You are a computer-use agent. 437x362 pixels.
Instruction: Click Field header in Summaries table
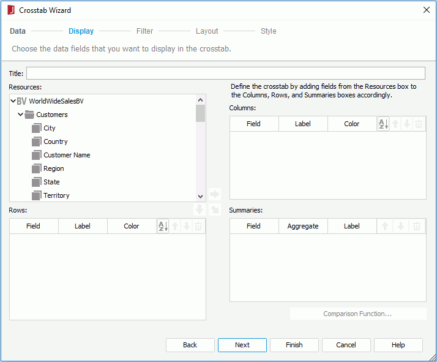click(254, 226)
